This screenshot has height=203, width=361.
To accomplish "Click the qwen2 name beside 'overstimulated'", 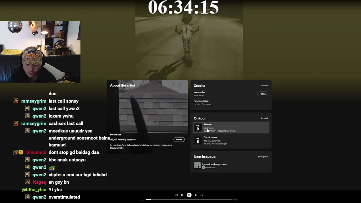I will pyautogui.click(x=39, y=197).
